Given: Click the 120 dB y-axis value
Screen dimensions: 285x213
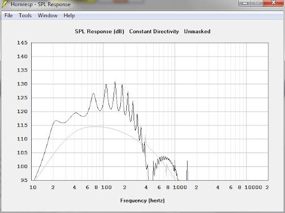Looking at the screenshot, I should point(22,111).
